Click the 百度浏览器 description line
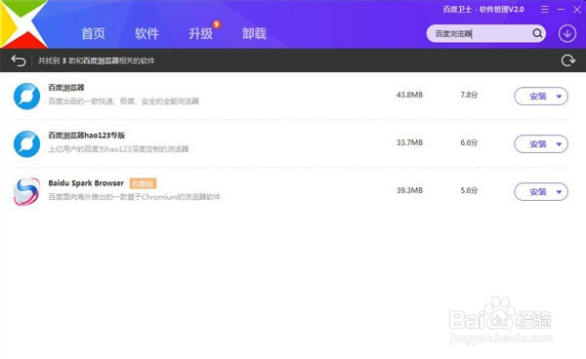 pos(123,101)
